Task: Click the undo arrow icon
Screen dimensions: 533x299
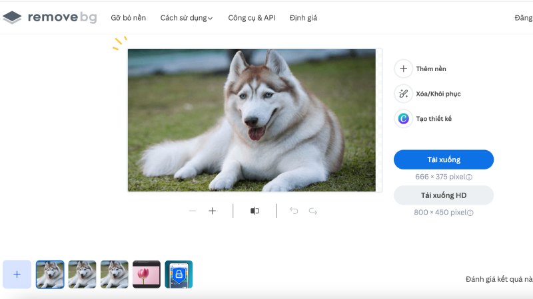Action: pos(294,211)
